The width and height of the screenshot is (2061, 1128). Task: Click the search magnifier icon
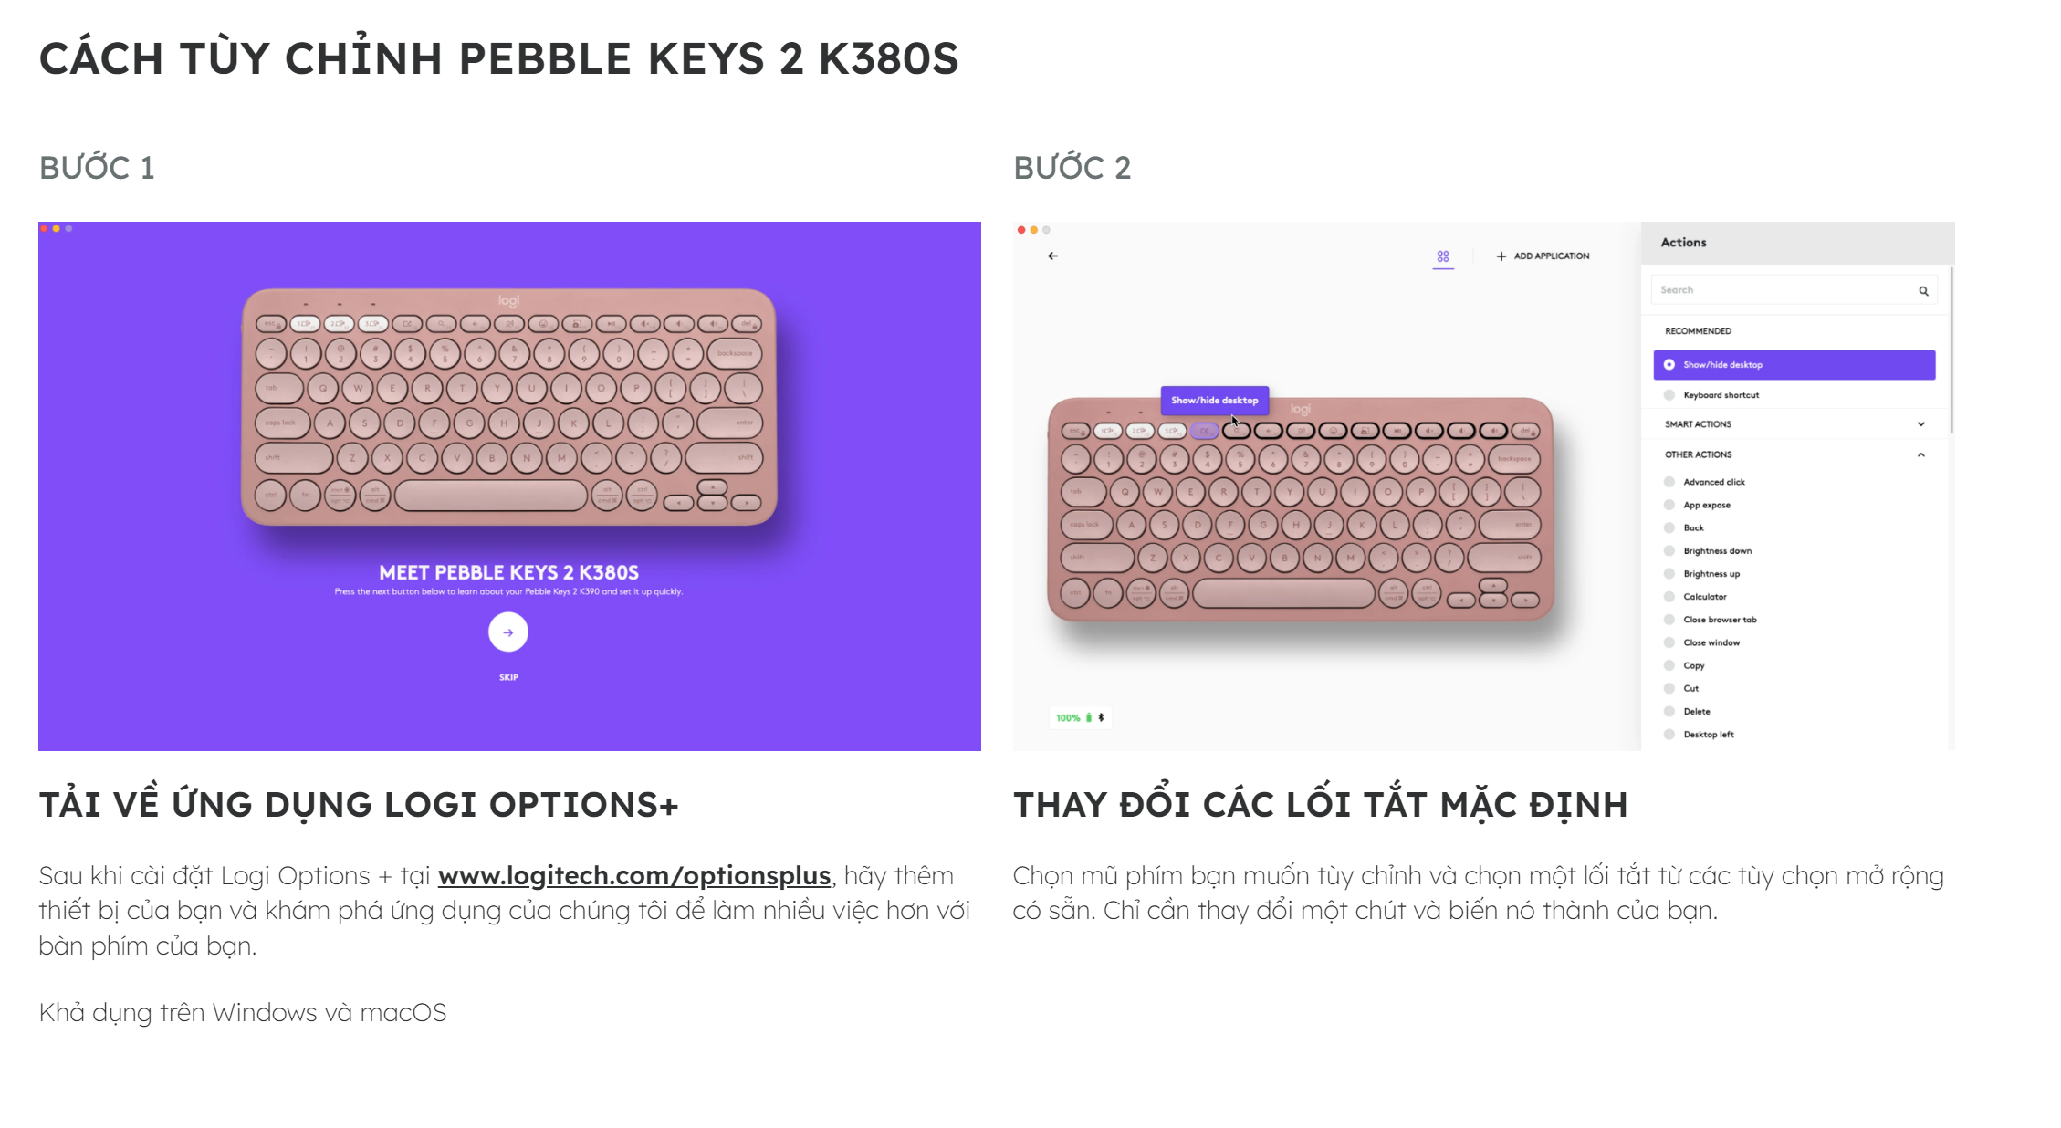[1923, 291]
